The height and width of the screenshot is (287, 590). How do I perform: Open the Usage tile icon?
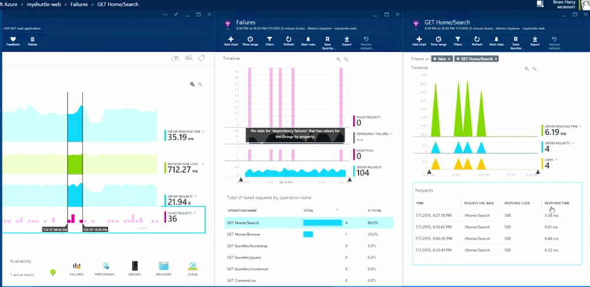tap(192, 266)
